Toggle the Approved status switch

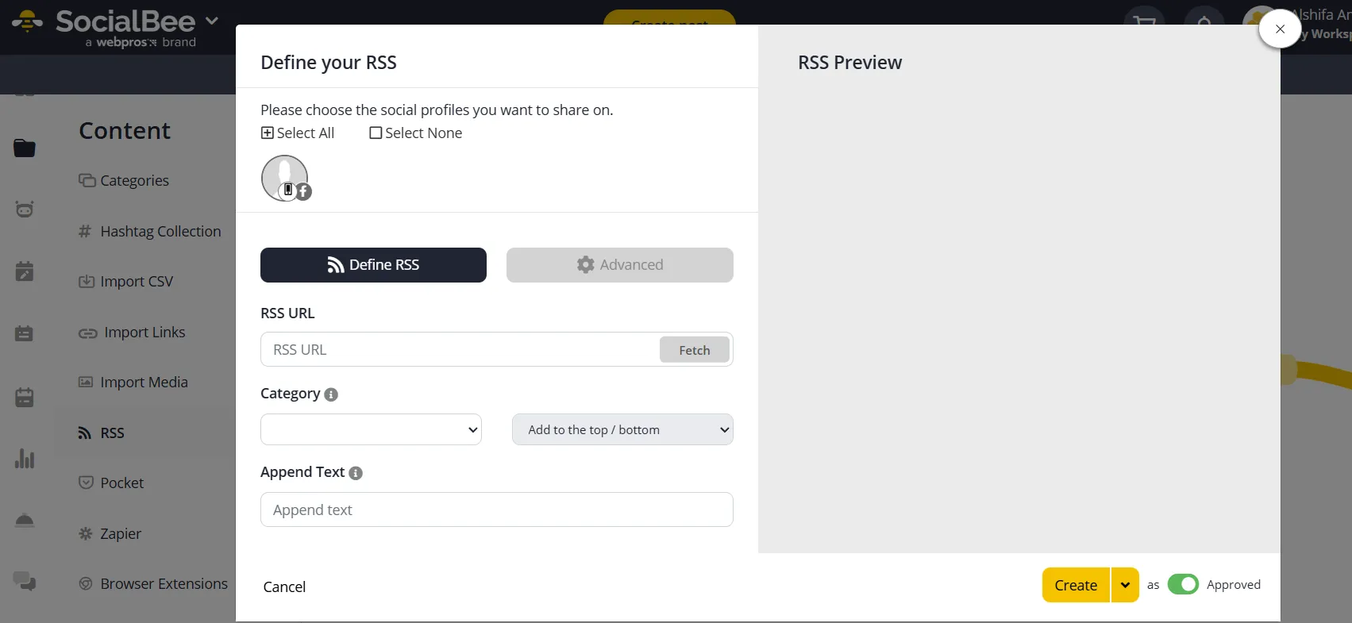pyautogui.click(x=1183, y=585)
